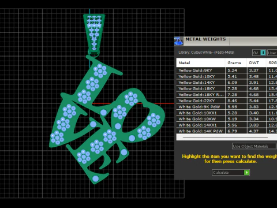Viewport: 277px width, 208px height.
Task: Select the Yellow Gold:14KY row
Action: 227,83
